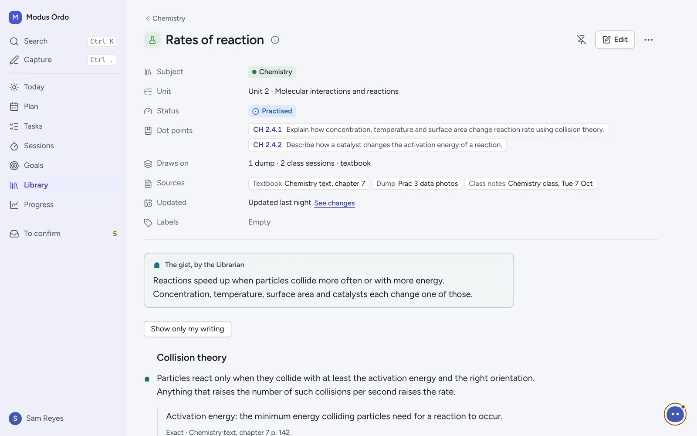Click the See changes link
This screenshot has height=436, width=697.
pos(335,203)
